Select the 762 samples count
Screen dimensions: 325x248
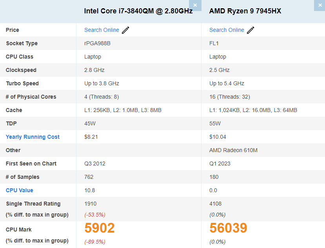point(89,177)
